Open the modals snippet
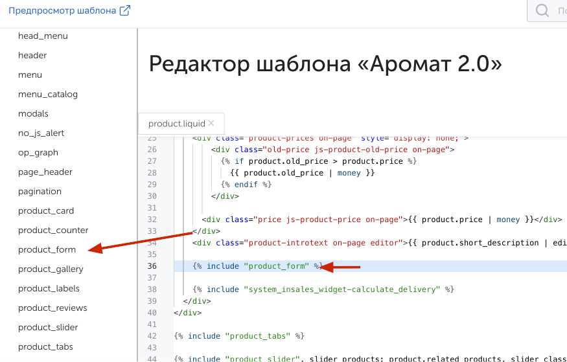Image resolution: width=567 pixels, height=362 pixels. (33, 113)
